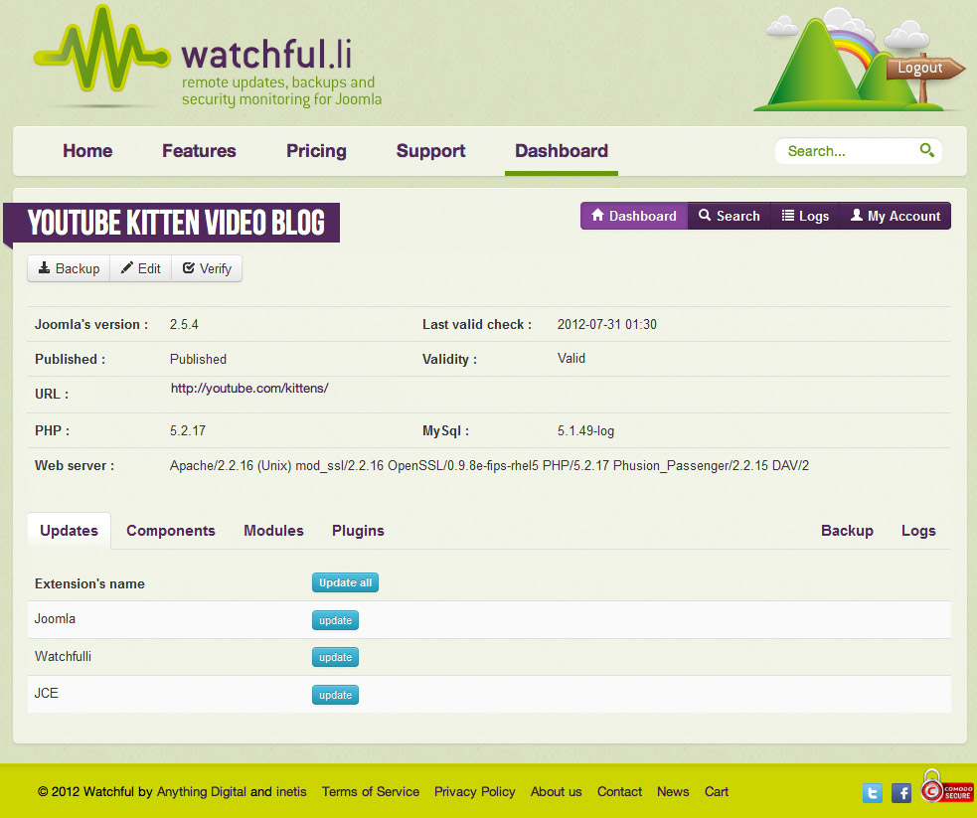The width and height of the screenshot is (977, 818).
Task: Click the last valid check date 2012-07-31 01:30
Action: point(607,325)
